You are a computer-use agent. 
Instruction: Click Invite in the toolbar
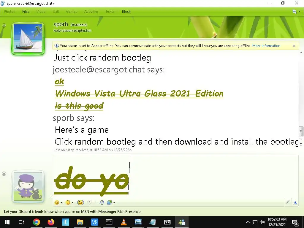[x=110, y=12]
